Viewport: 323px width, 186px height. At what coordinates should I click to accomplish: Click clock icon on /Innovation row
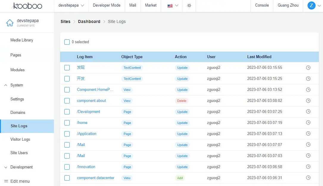(308, 167)
